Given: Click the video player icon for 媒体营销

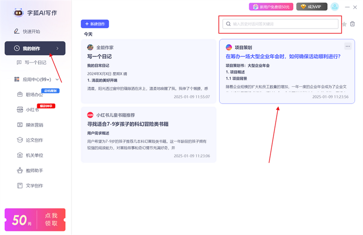Looking at the screenshot, I should 20,125.
